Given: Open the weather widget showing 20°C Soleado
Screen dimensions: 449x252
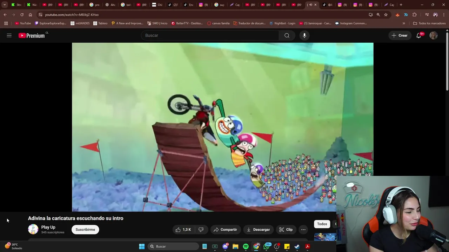Looking at the screenshot, I should pyautogui.click(x=13, y=246).
